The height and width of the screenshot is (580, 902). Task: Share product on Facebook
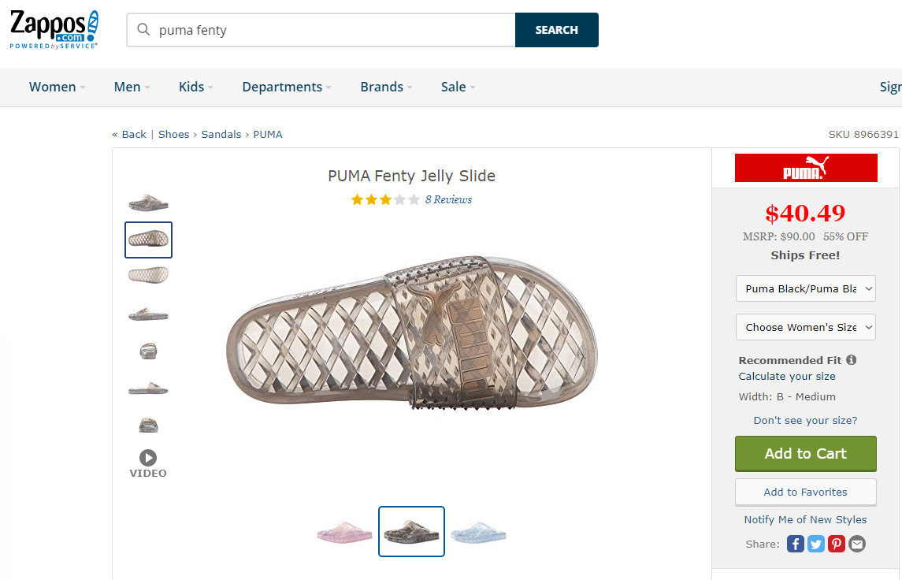tap(796, 544)
